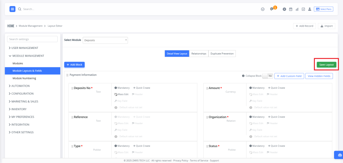Click Collapse Block info icon

[243, 76]
